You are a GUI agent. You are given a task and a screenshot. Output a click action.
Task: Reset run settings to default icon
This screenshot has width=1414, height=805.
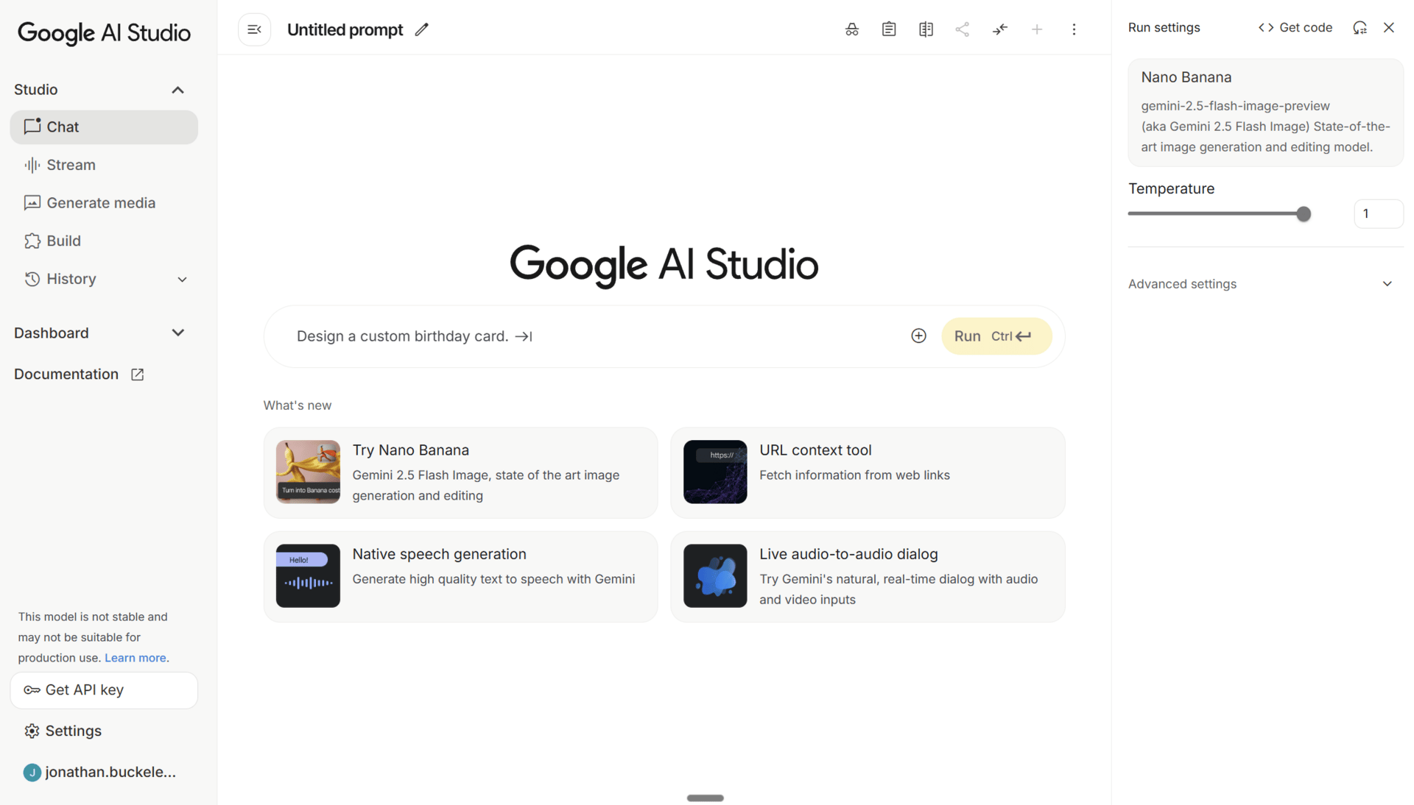click(x=1360, y=28)
